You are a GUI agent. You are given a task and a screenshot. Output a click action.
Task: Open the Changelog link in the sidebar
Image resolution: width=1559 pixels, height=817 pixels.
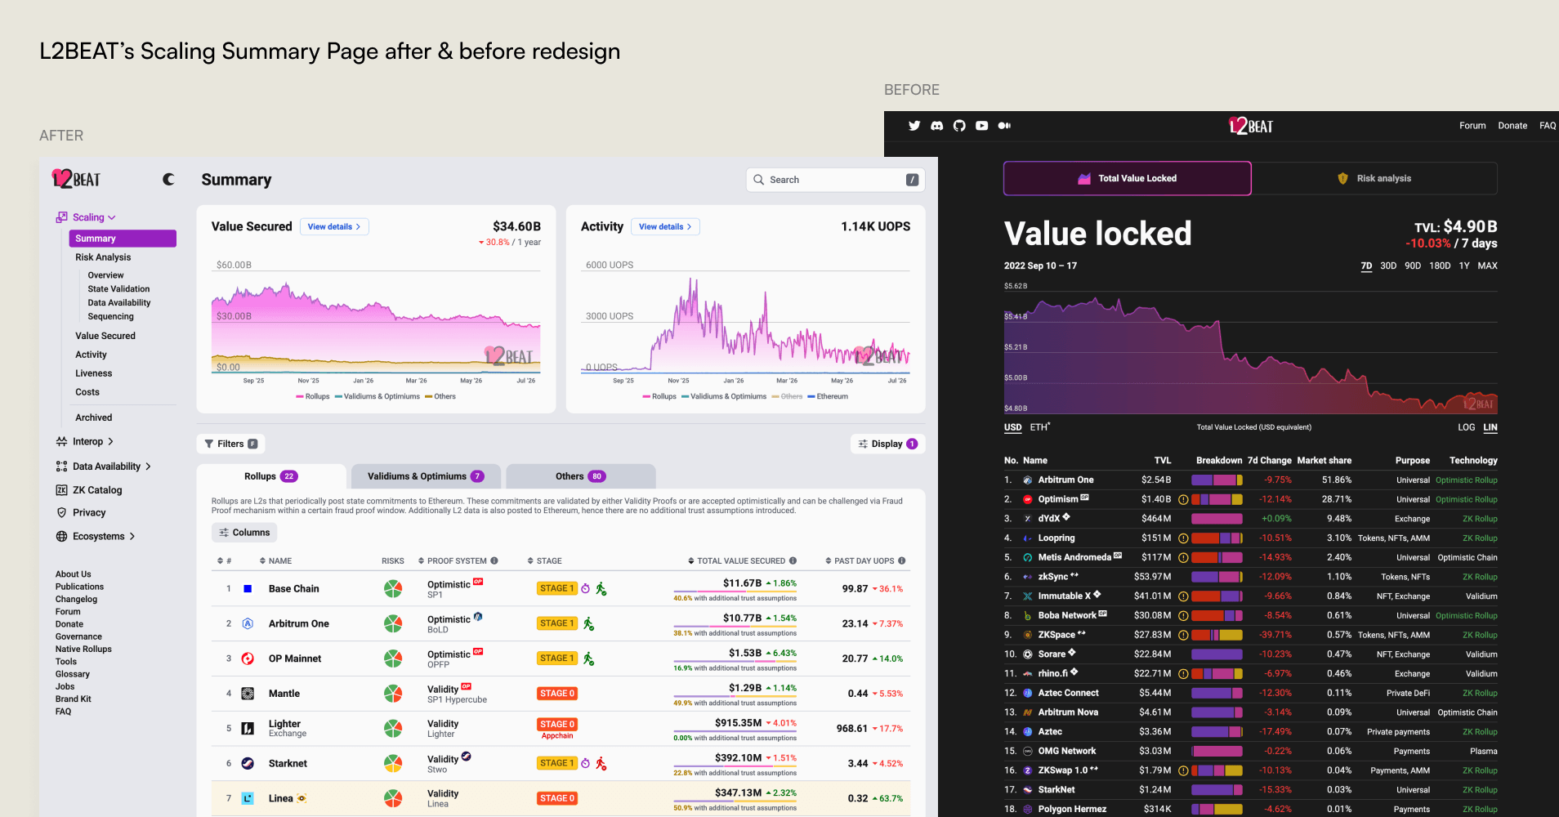(76, 599)
